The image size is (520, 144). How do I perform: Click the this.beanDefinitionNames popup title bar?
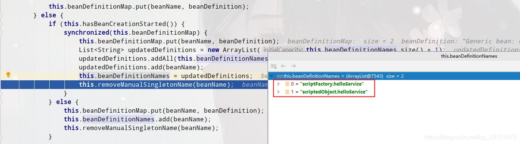coord(394,56)
